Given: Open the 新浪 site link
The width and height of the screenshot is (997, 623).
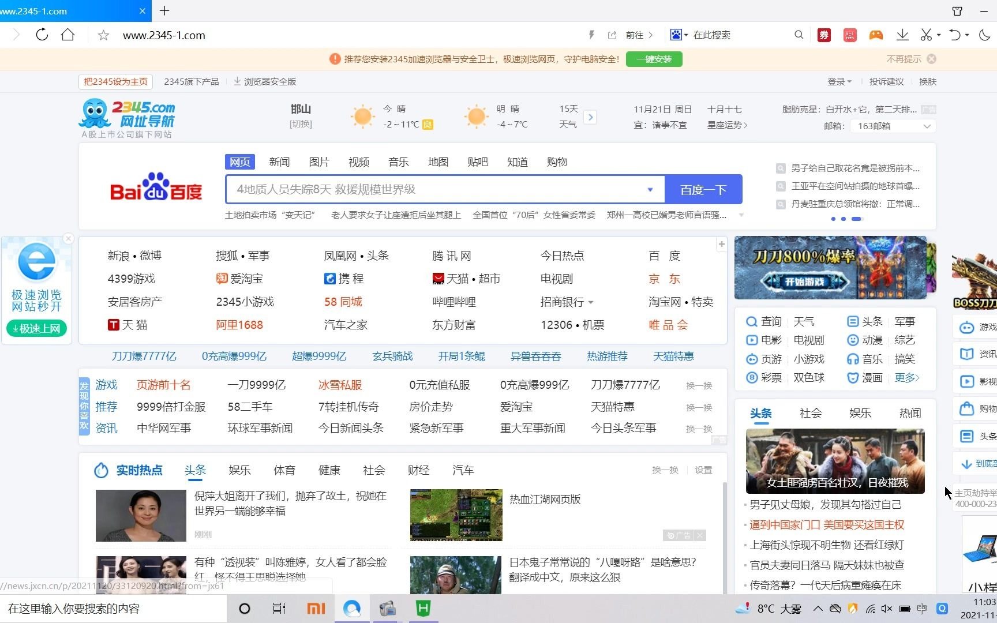Looking at the screenshot, I should 118,256.
